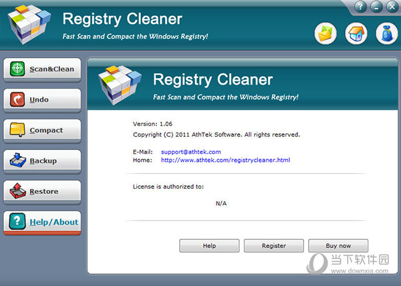
Task: Open the athtek.com registrycleaner.html home link
Action: 226,160
